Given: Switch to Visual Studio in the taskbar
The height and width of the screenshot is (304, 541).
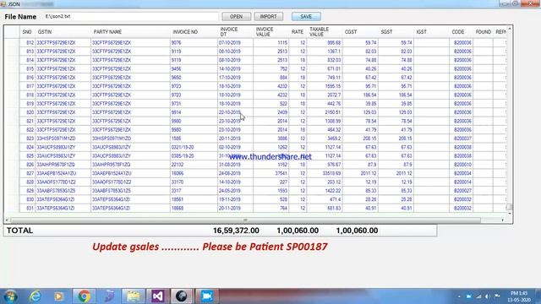Looking at the screenshot, I should coord(158,296).
